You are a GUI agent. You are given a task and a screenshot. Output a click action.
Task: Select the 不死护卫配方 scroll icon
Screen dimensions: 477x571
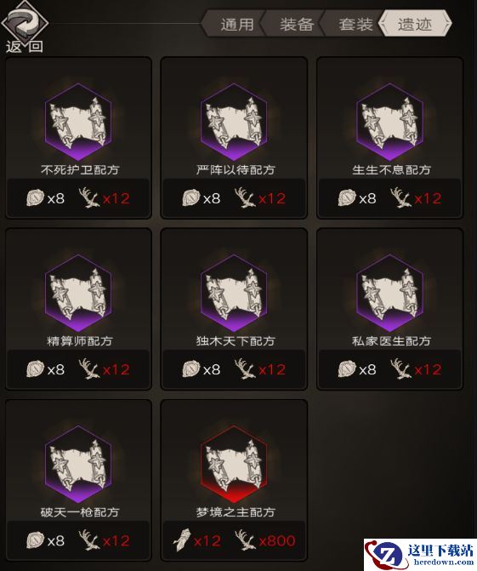click(x=78, y=123)
